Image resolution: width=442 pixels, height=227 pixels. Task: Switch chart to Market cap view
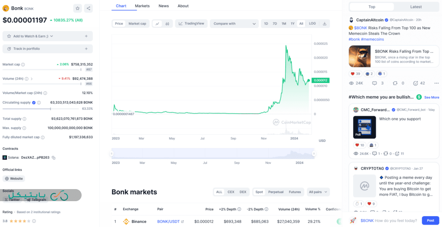coord(137,24)
